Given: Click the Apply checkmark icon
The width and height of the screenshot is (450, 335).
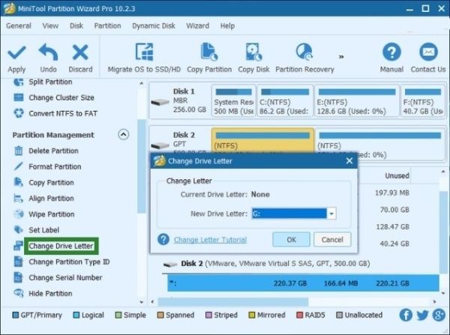Looking at the screenshot, I should tap(16, 52).
